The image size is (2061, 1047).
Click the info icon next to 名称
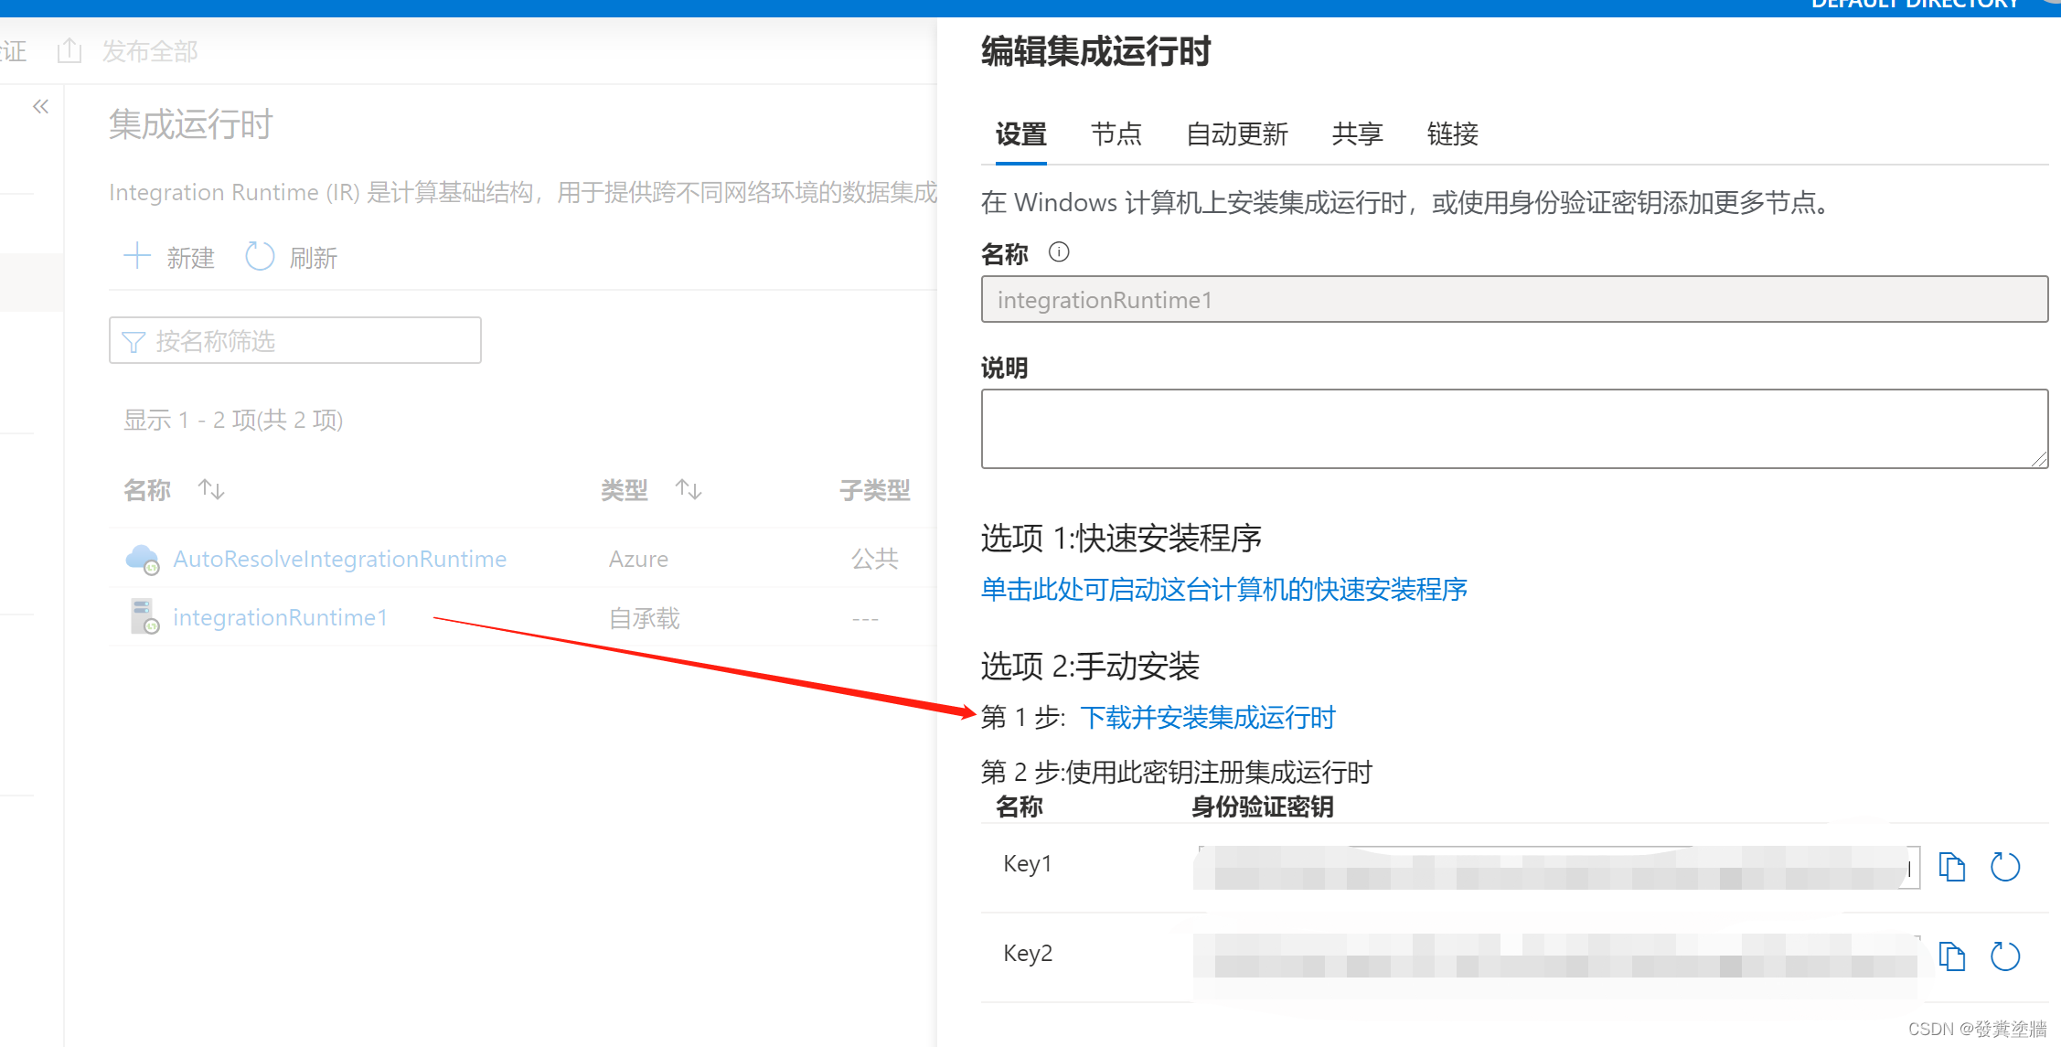point(1058,252)
